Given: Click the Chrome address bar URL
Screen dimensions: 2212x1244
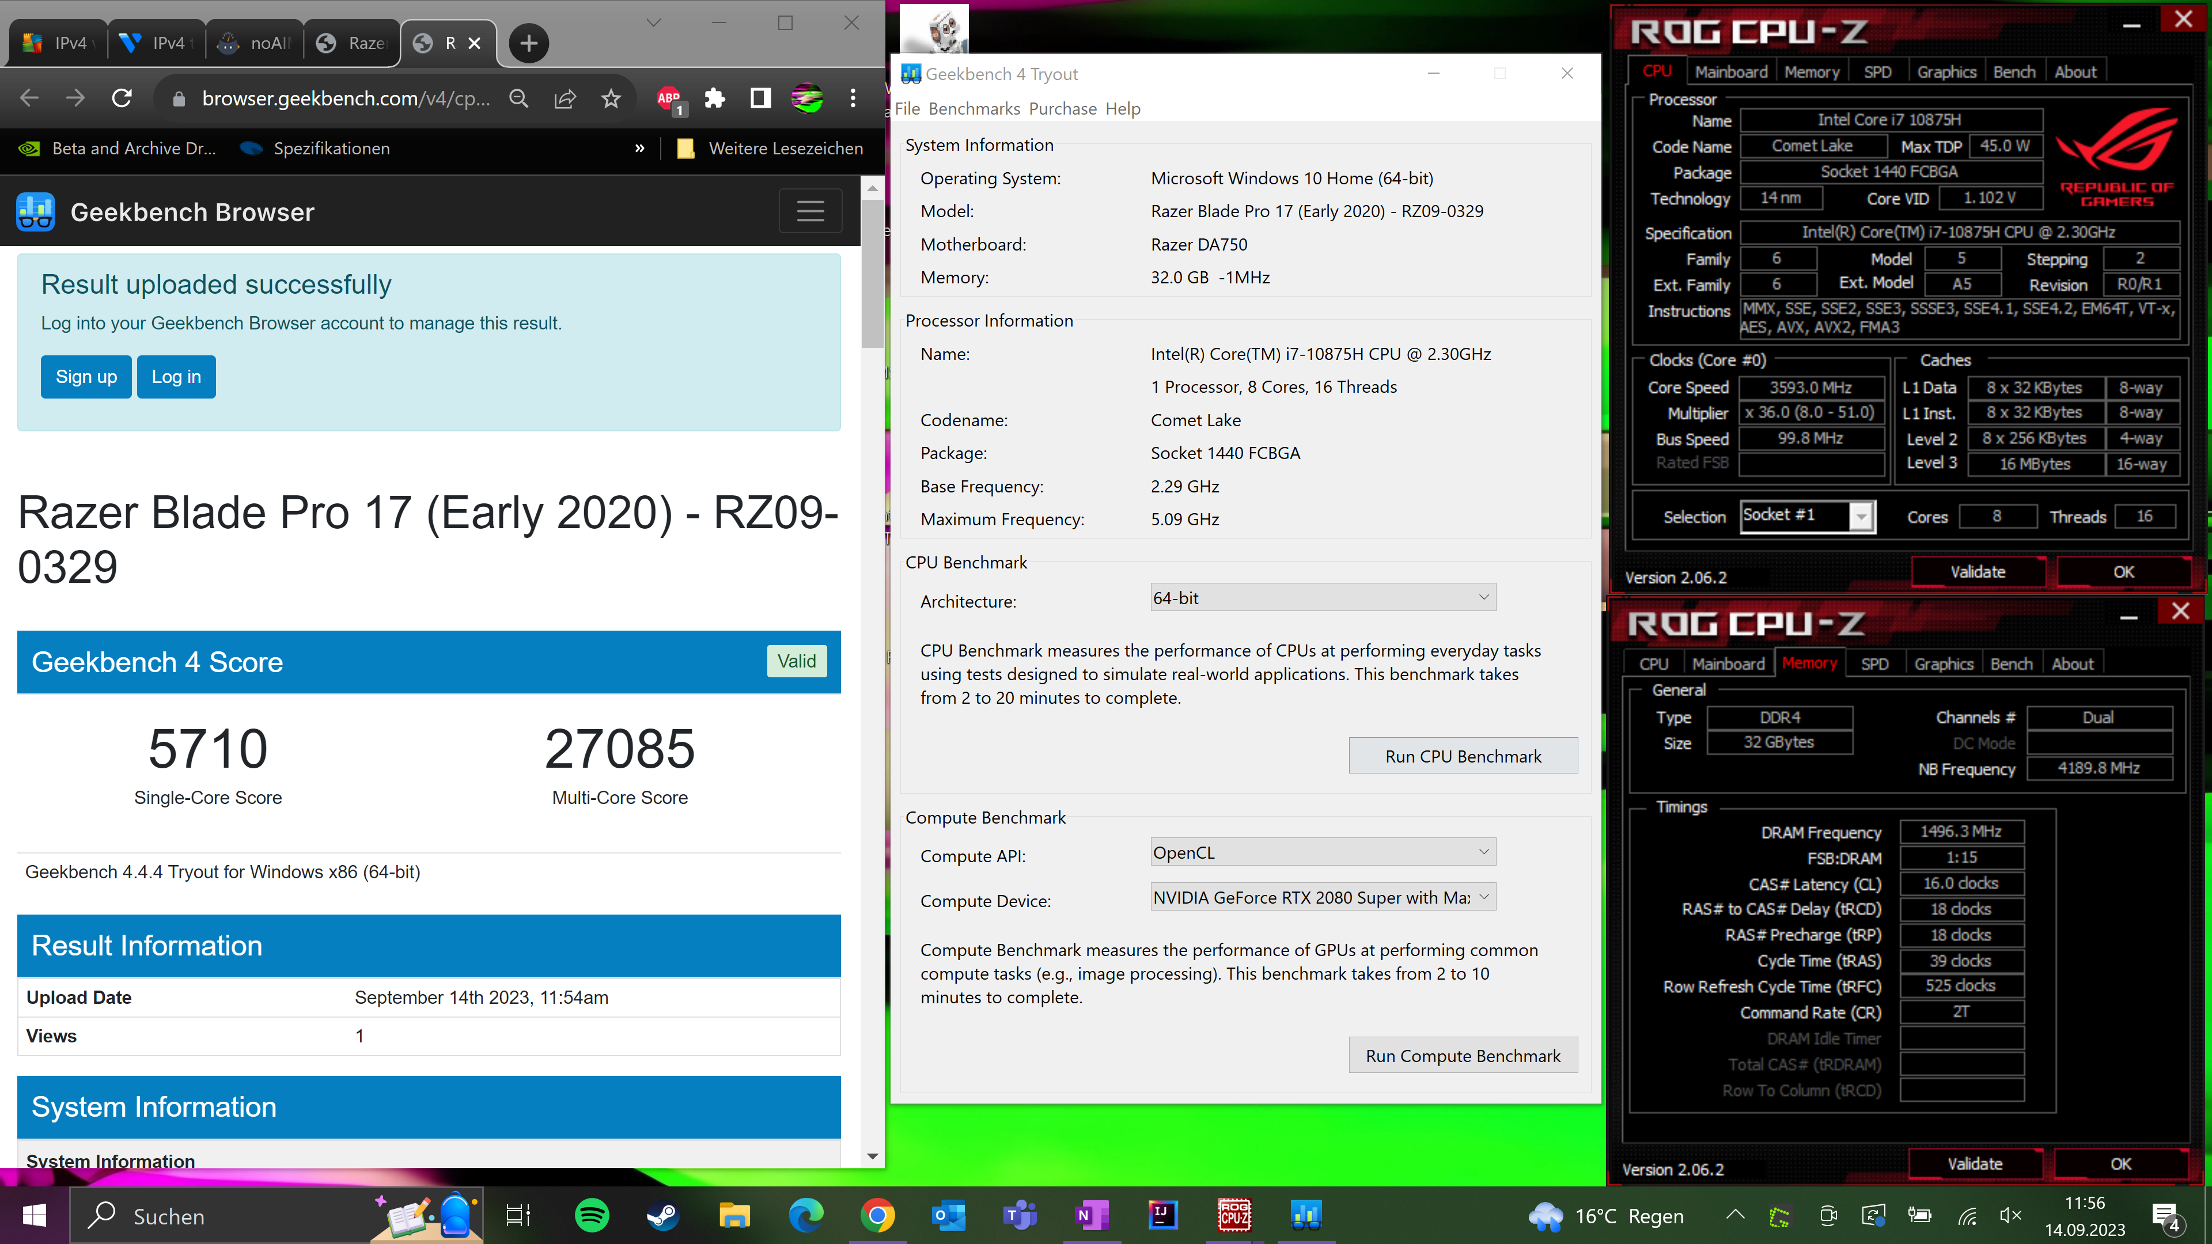Looking at the screenshot, I should pyautogui.click(x=345, y=98).
